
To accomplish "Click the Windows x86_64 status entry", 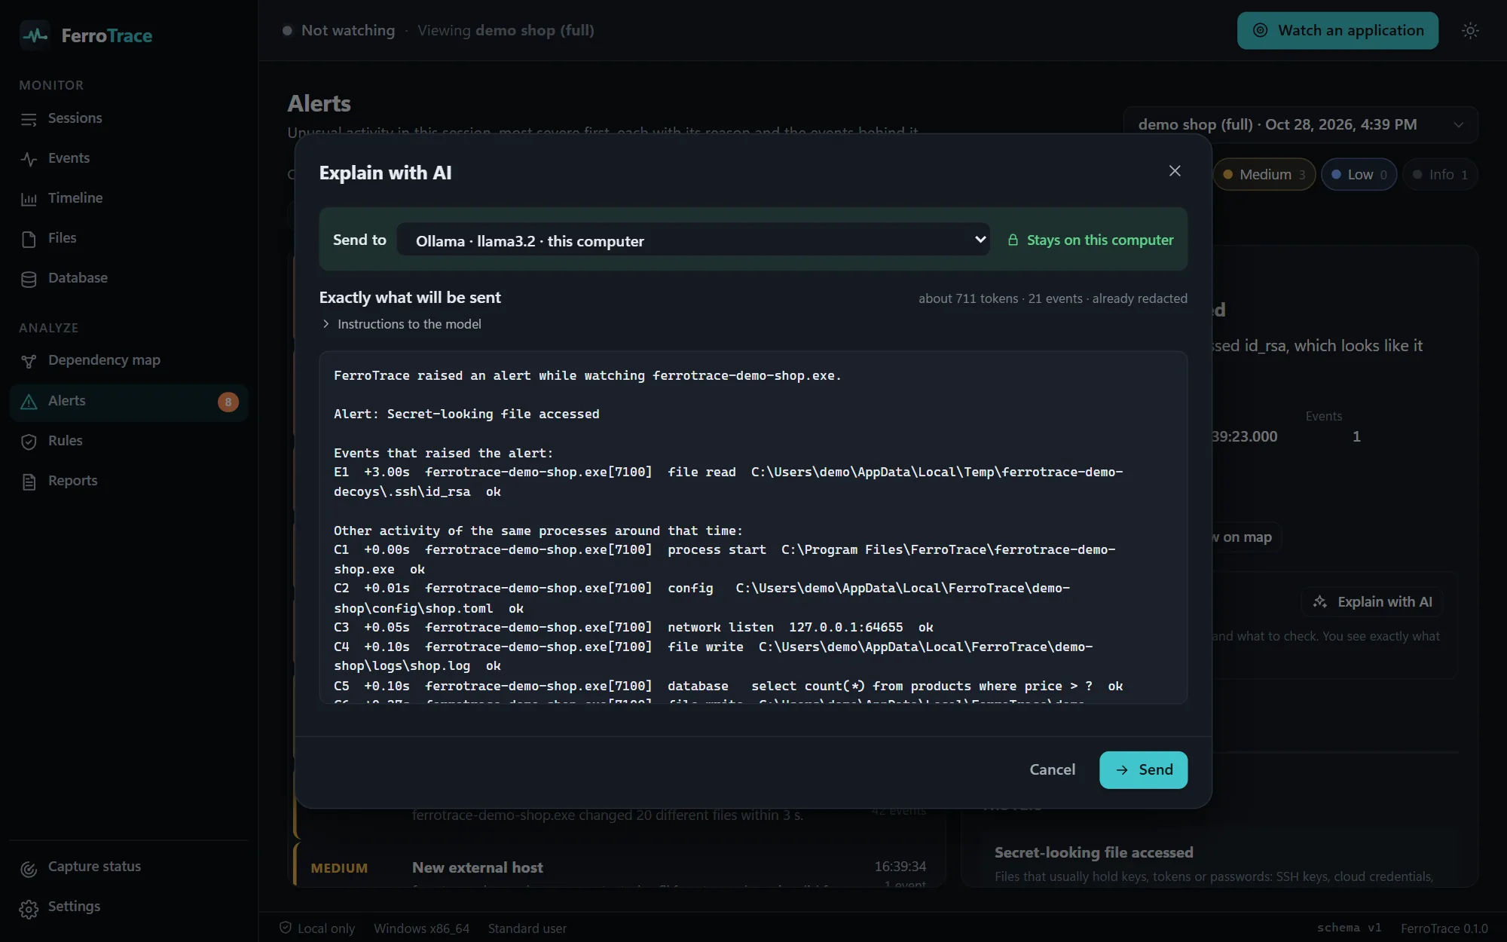I will tap(421, 928).
